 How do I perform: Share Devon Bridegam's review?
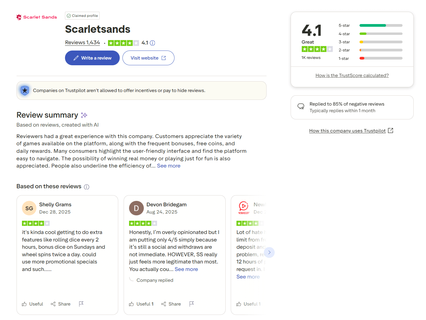coord(171,304)
